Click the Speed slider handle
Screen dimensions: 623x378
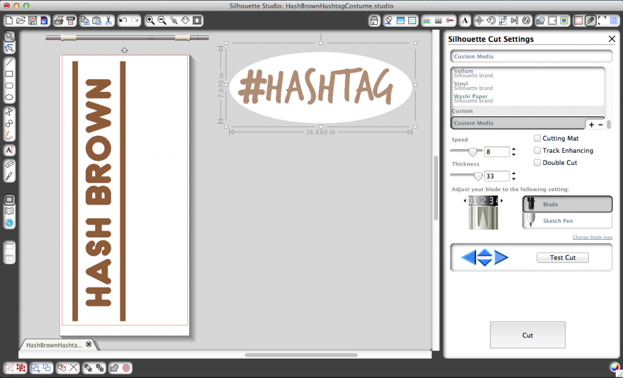click(472, 152)
